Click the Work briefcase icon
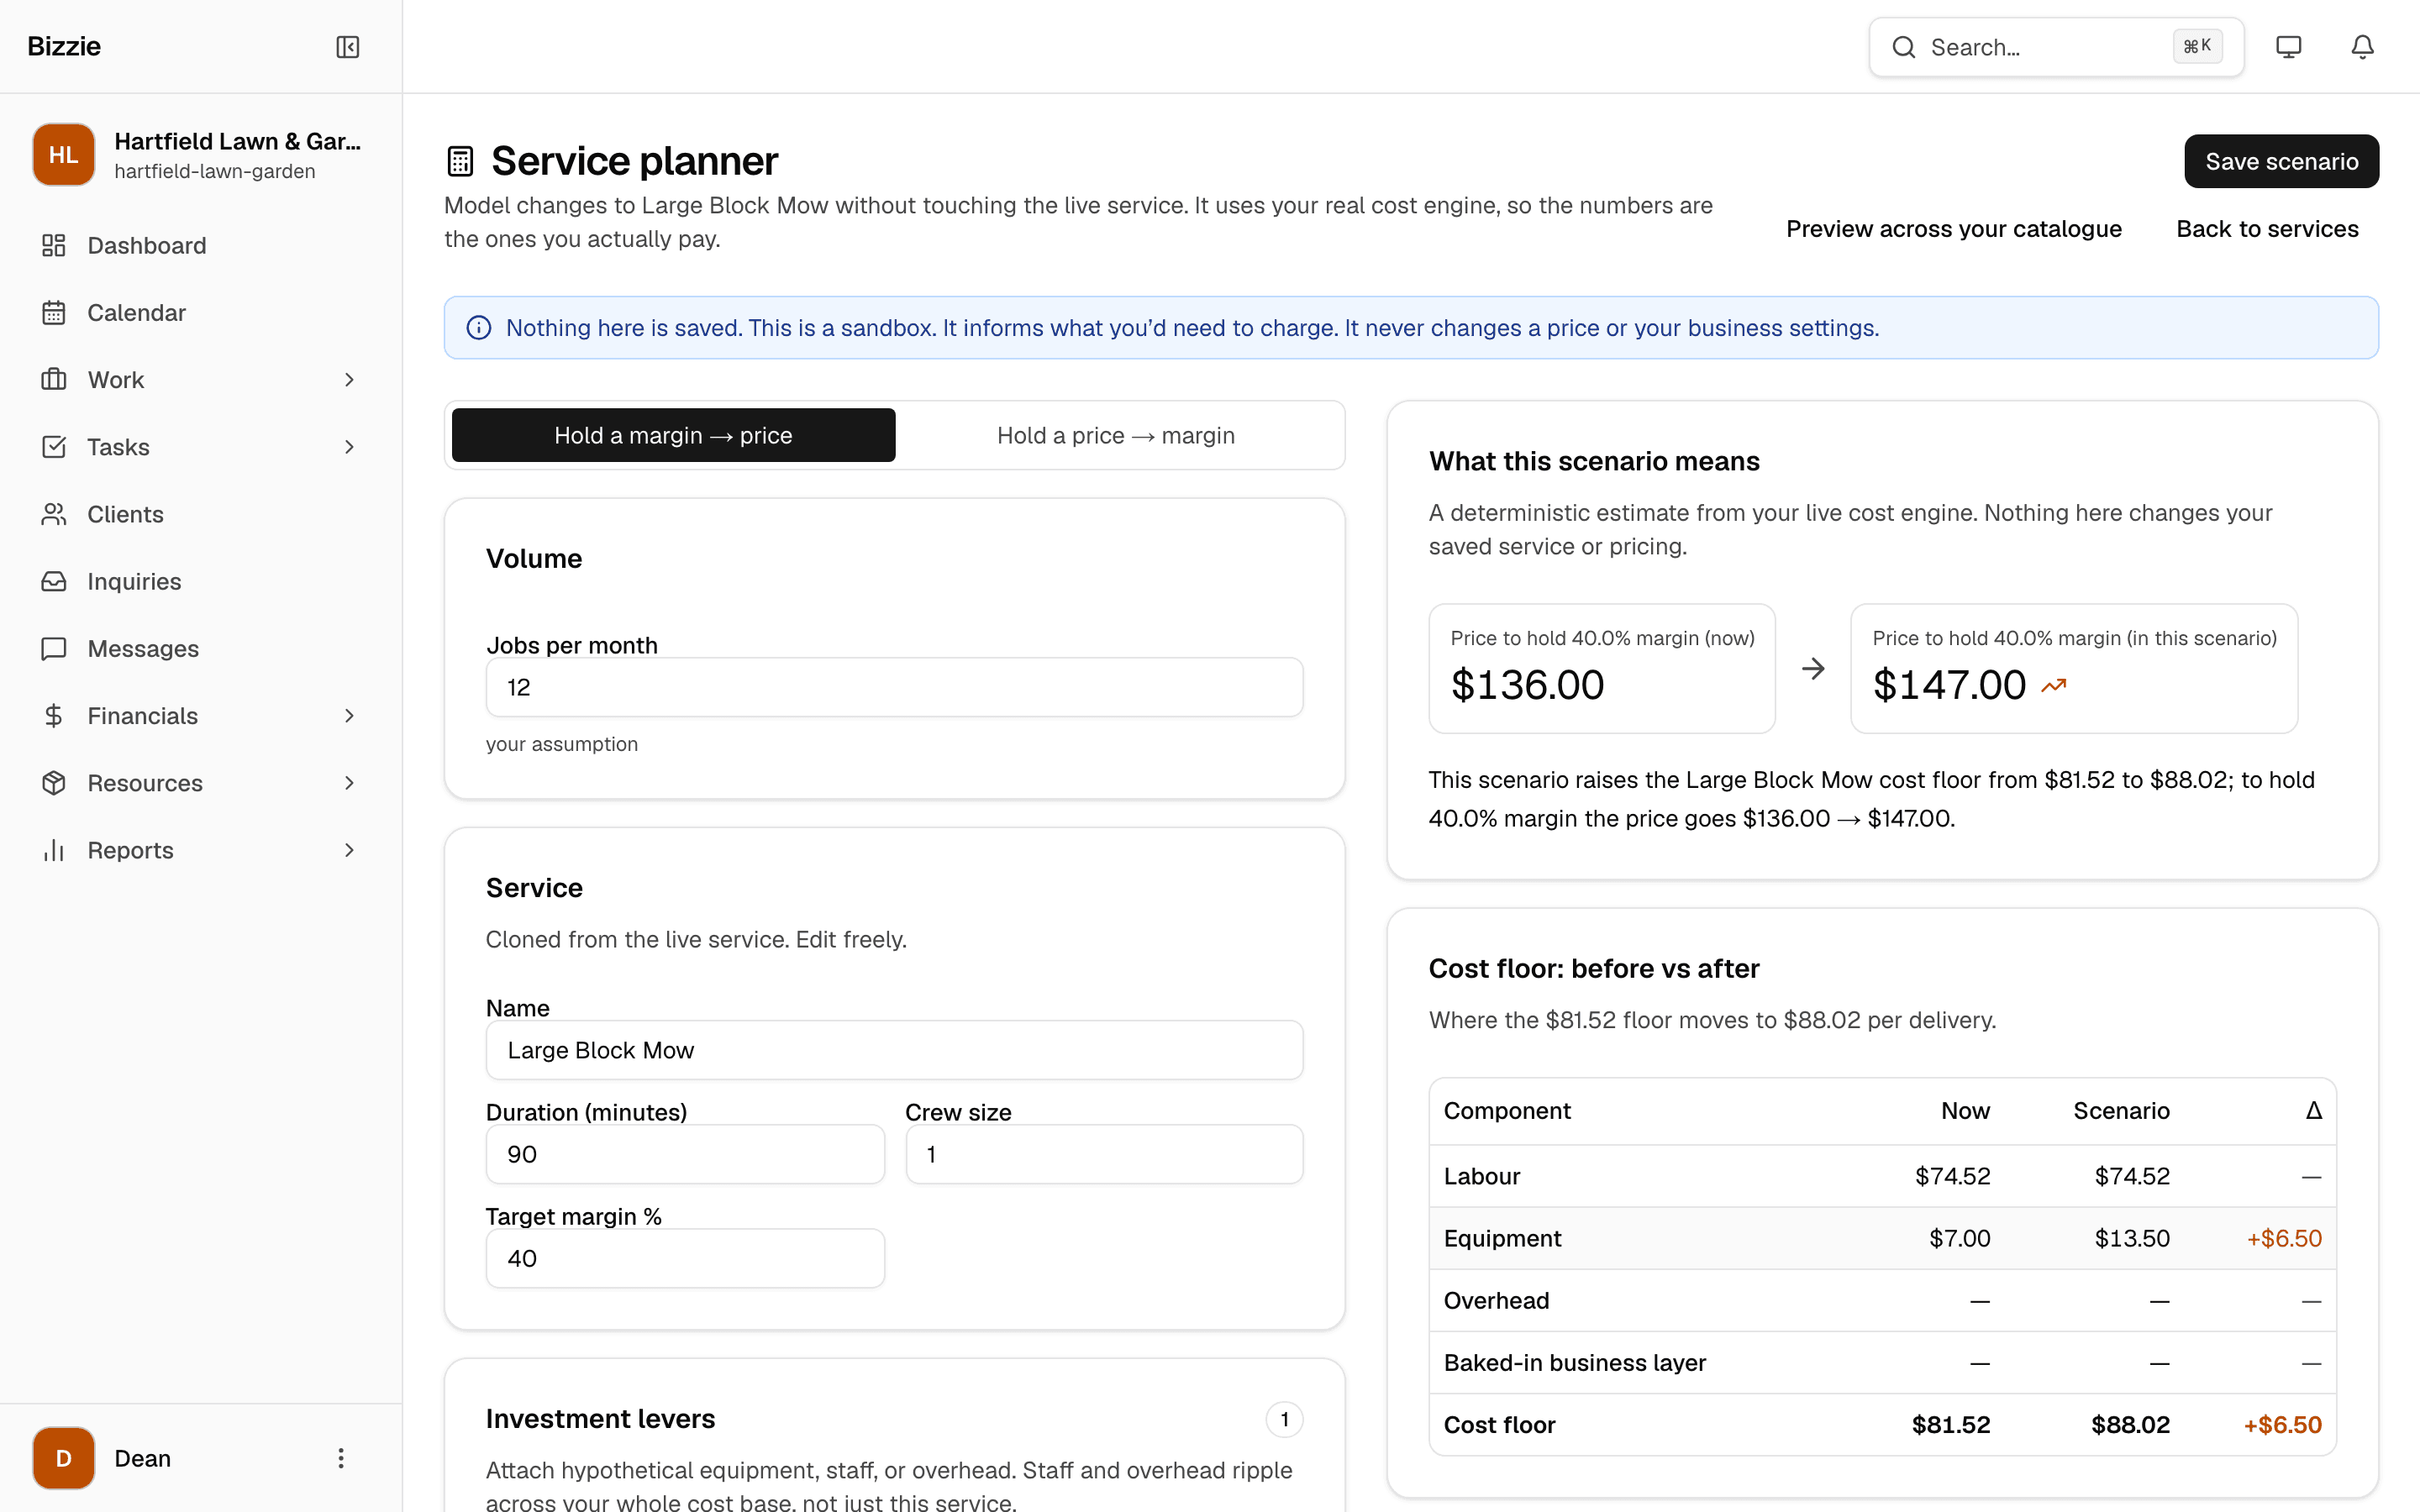The height and width of the screenshot is (1512, 2420). [x=54, y=380]
